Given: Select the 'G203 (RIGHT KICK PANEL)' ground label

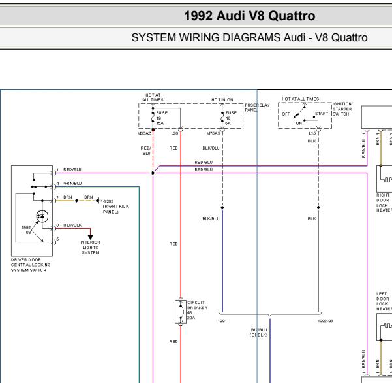Looking at the screenshot, I should coord(116,207).
